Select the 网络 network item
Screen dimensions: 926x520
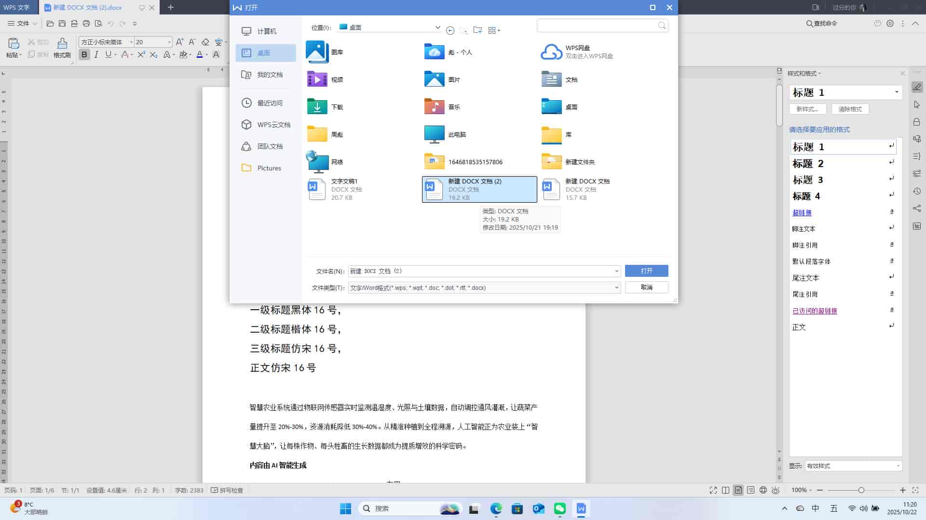coord(325,162)
